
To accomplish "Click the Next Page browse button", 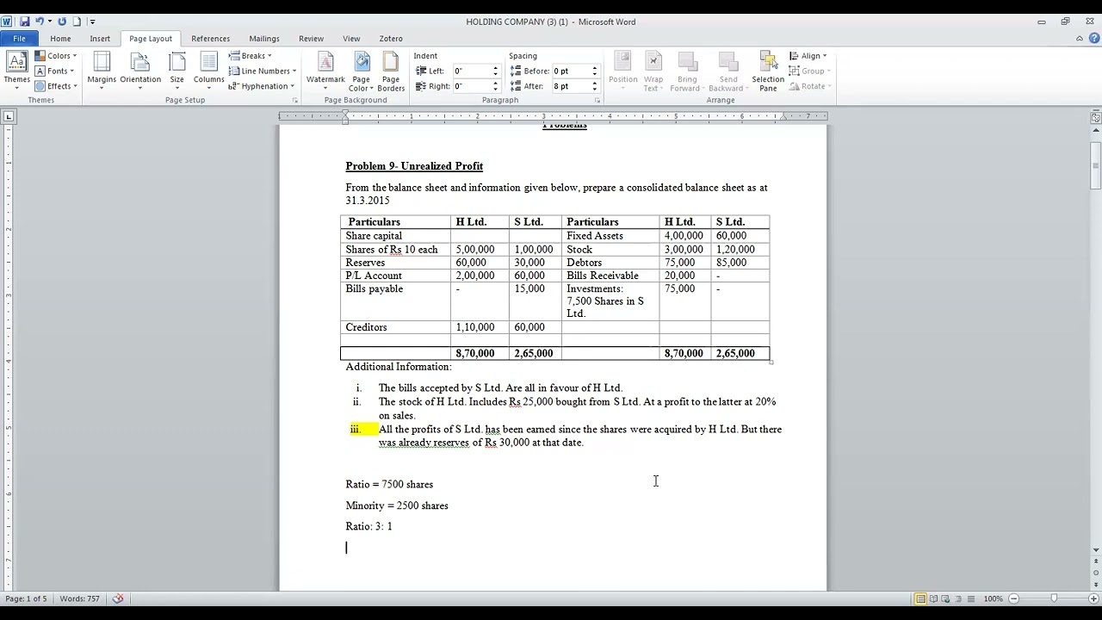I will [x=1096, y=585].
